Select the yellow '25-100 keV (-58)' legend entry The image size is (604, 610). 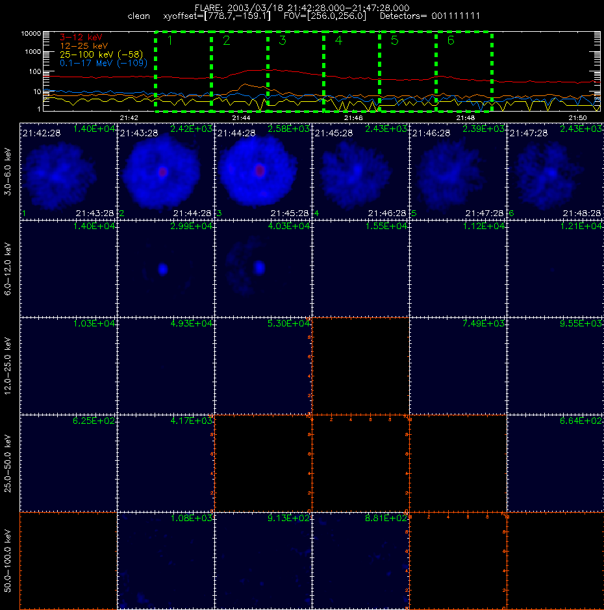coord(101,55)
